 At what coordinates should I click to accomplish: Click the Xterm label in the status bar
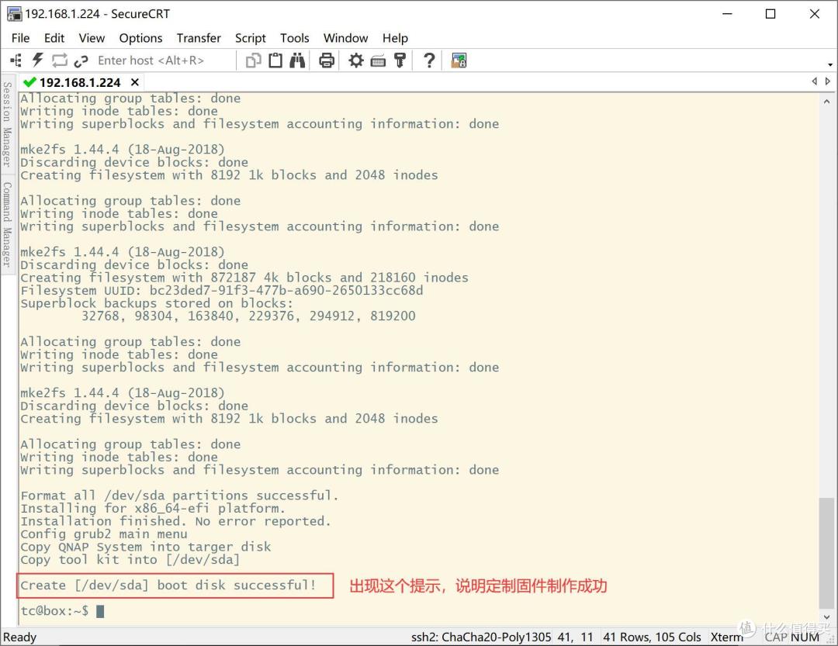pyautogui.click(x=726, y=637)
